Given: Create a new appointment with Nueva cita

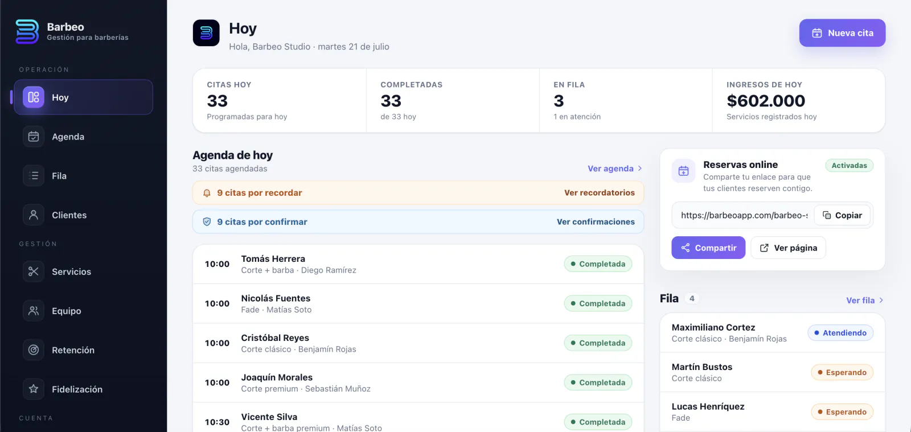Looking at the screenshot, I should point(842,33).
